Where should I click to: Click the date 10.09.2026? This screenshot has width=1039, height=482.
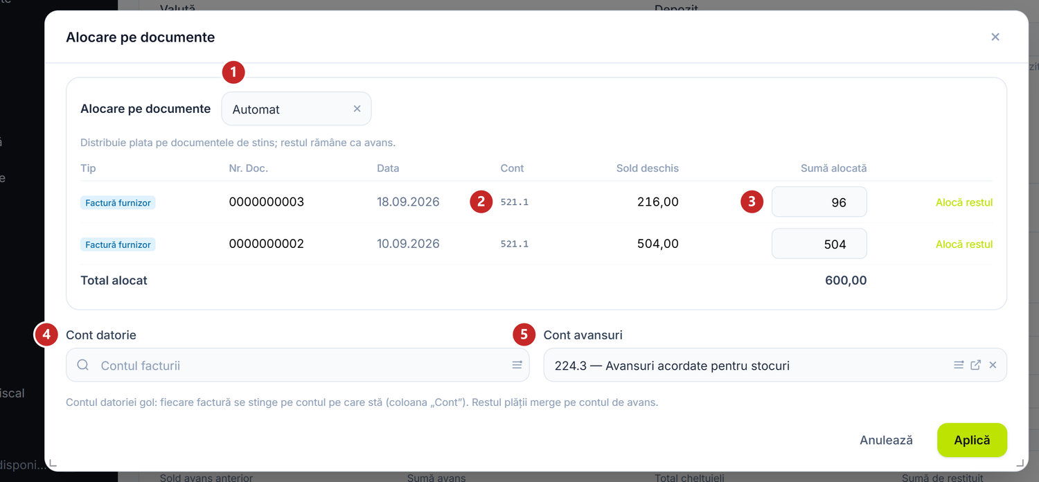pyautogui.click(x=408, y=244)
